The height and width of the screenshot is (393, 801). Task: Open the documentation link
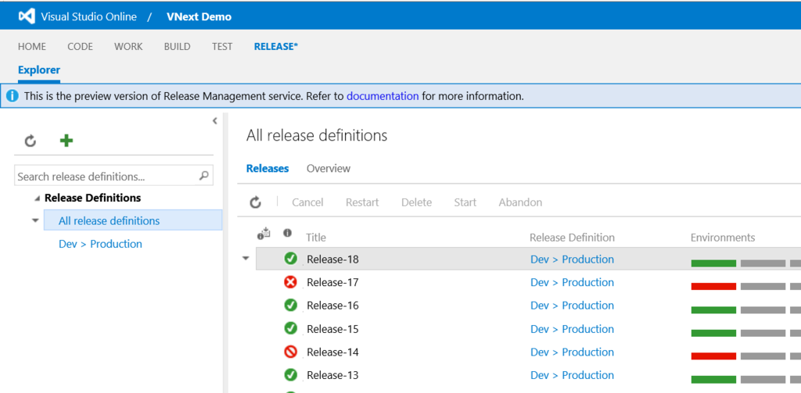tap(383, 96)
